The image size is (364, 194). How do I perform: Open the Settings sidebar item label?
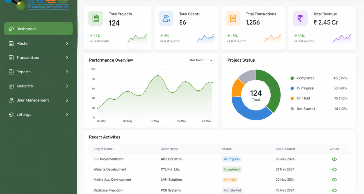tap(24, 114)
